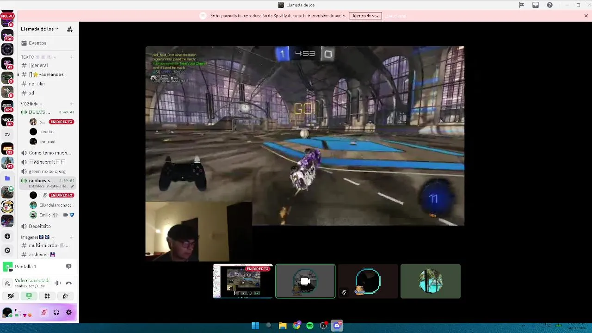Unmute the microphone

click(44, 313)
